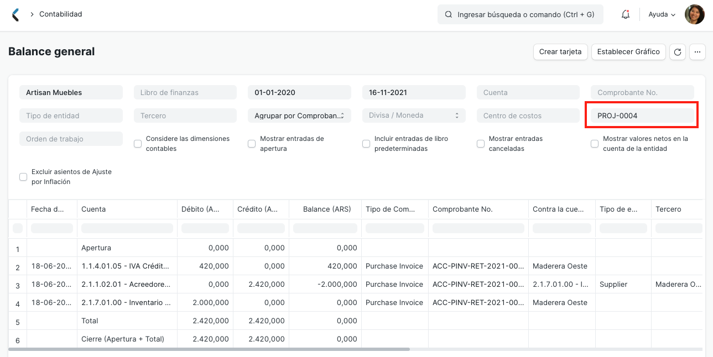Click the horizontal table scrollbar

click(x=209, y=349)
